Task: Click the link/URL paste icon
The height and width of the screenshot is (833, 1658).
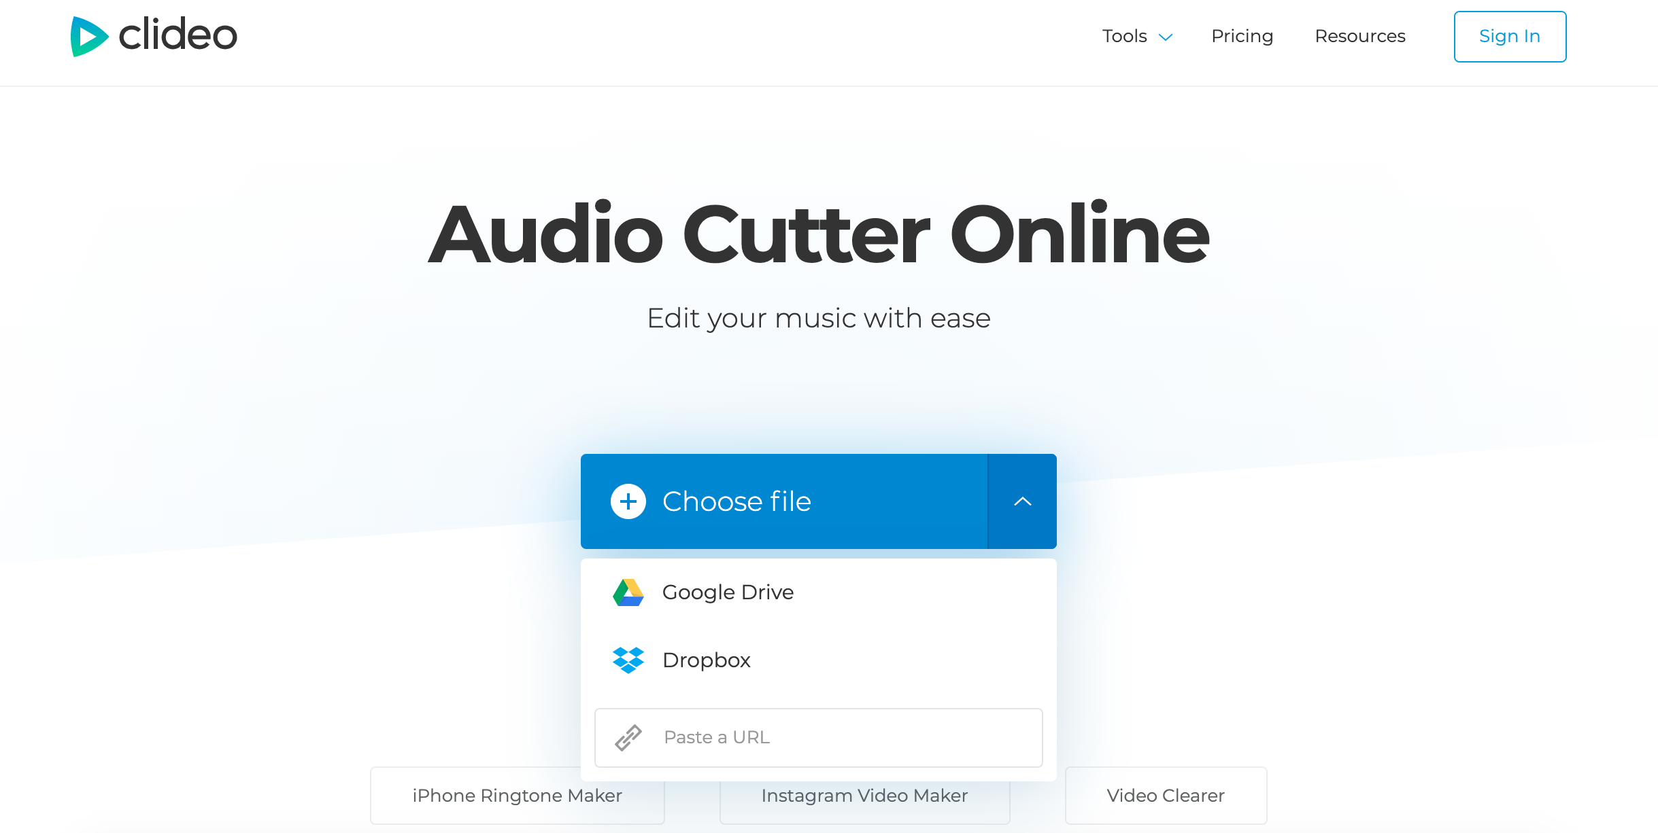Action: click(628, 737)
